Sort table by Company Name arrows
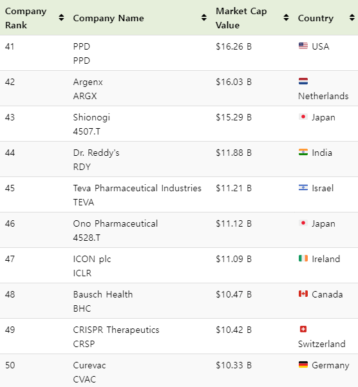Screen dimensions: 358x387 204,18
